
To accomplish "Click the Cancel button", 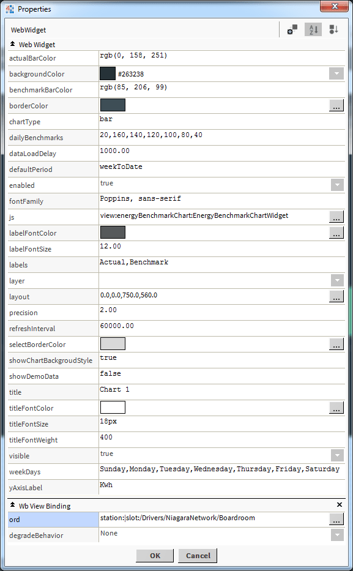I will (198, 555).
